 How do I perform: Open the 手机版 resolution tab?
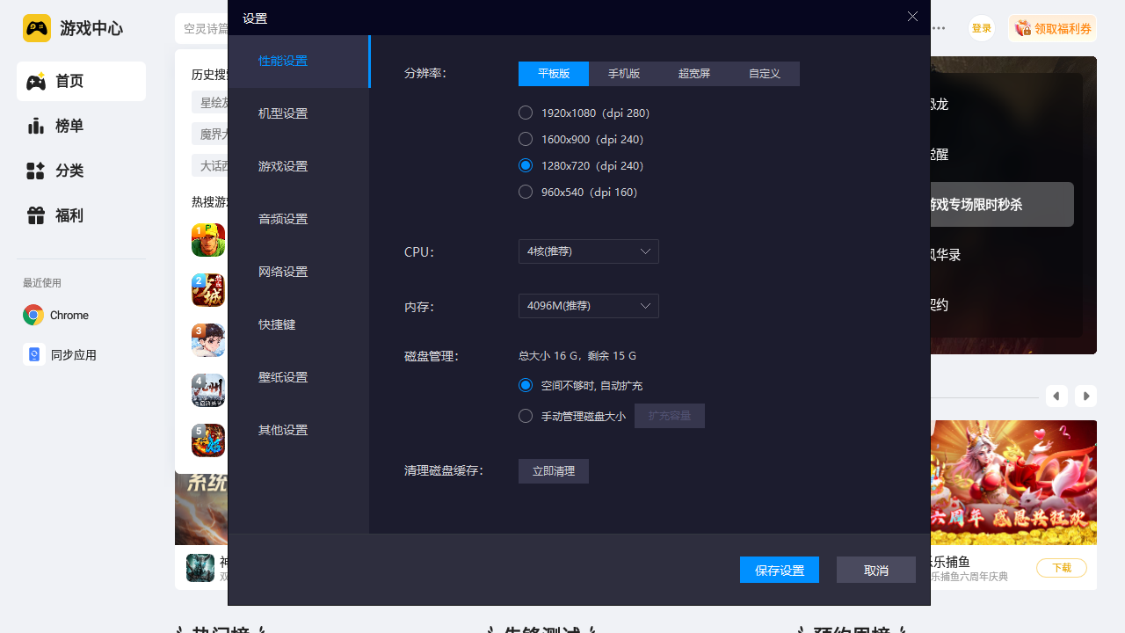(624, 74)
